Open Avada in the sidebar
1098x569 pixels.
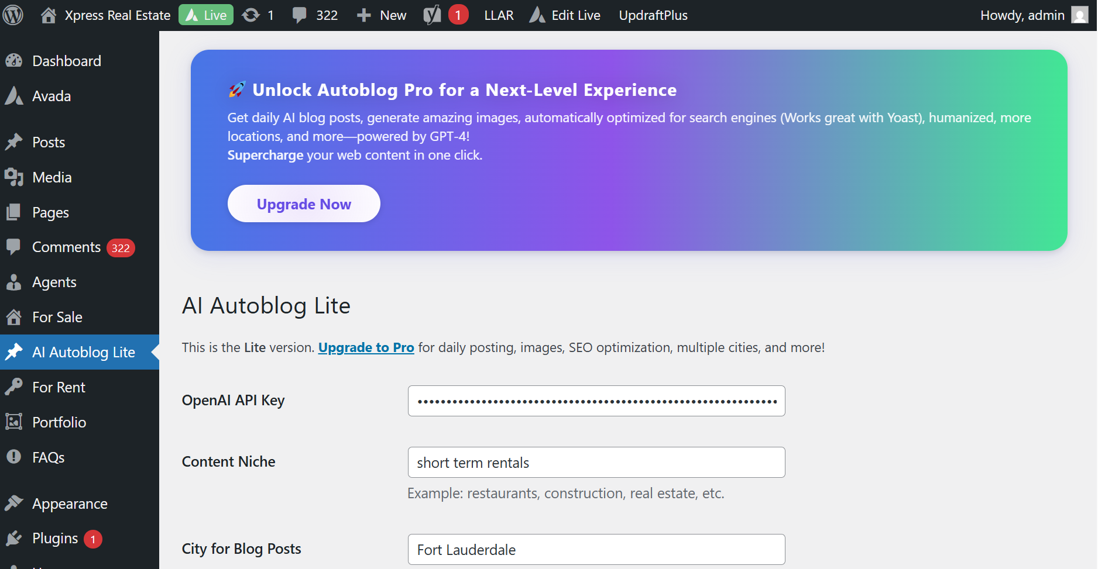[52, 96]
